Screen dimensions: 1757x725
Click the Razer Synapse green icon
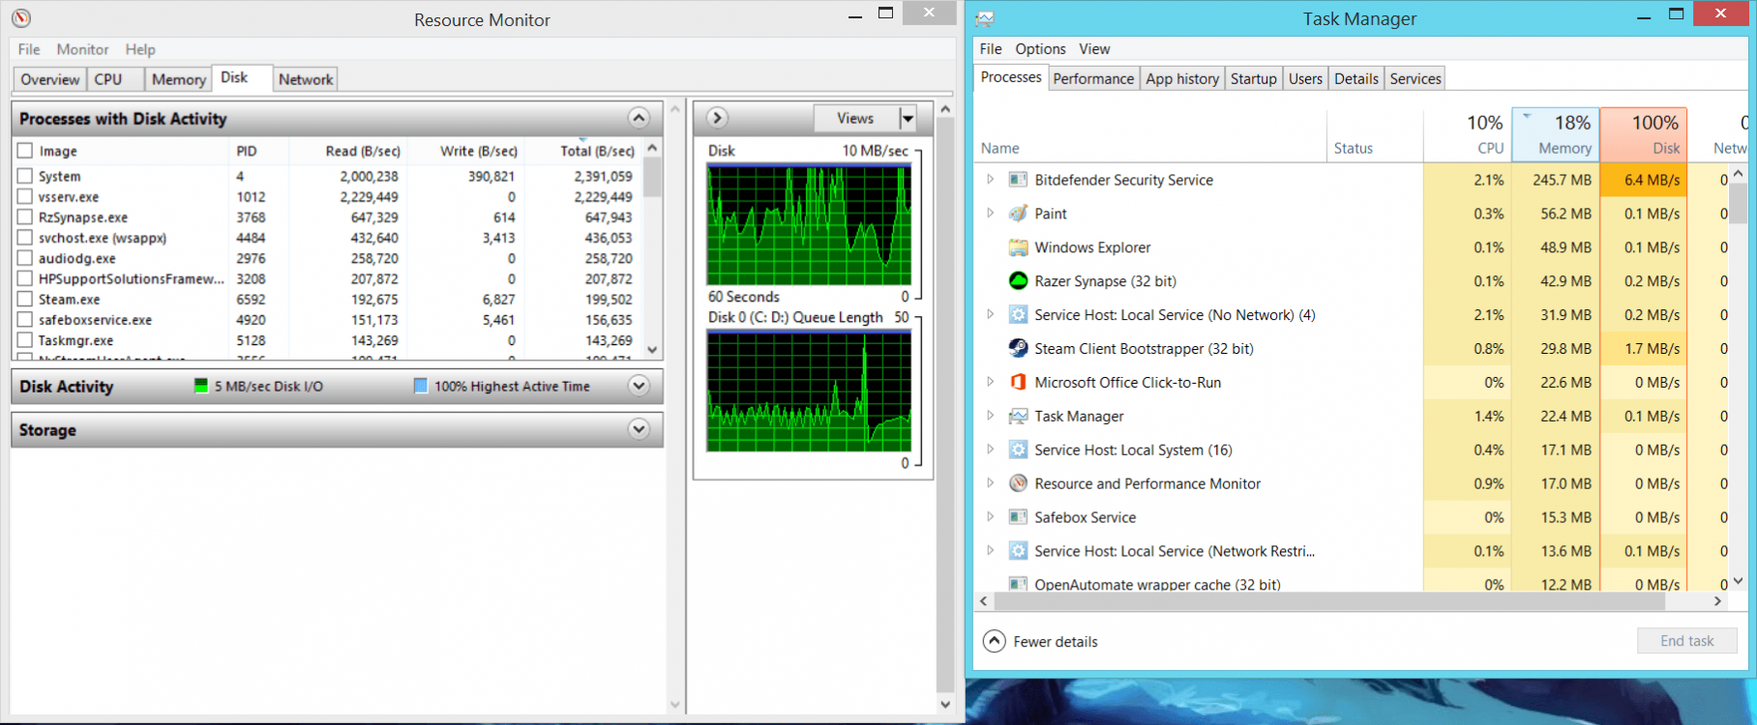[x=1018, y=281]
